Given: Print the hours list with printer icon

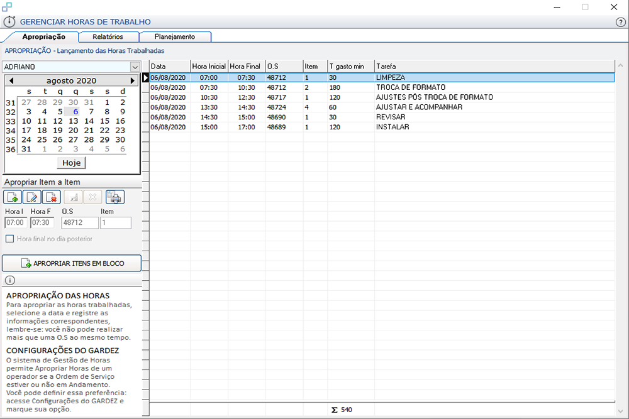Looking at the screenshot, I should [115, 197].
